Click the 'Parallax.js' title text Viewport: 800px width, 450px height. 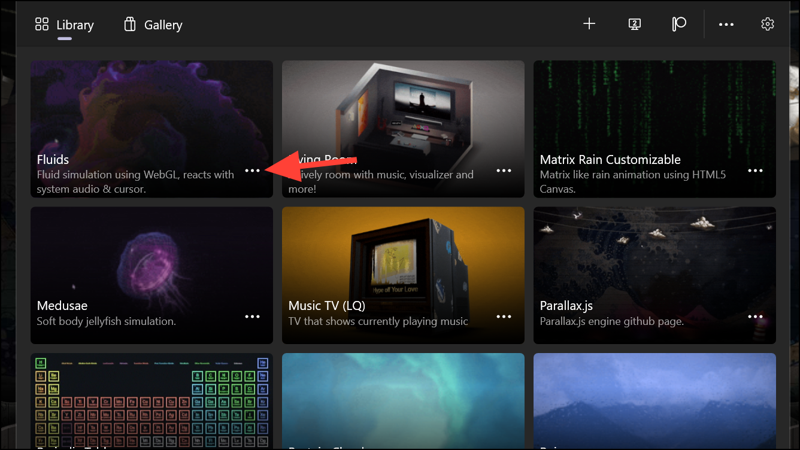pos(566,306)
